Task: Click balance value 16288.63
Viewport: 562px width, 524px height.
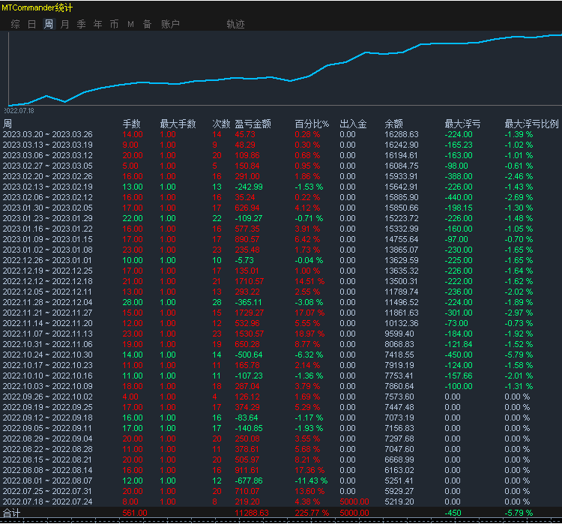Action: 402,134
